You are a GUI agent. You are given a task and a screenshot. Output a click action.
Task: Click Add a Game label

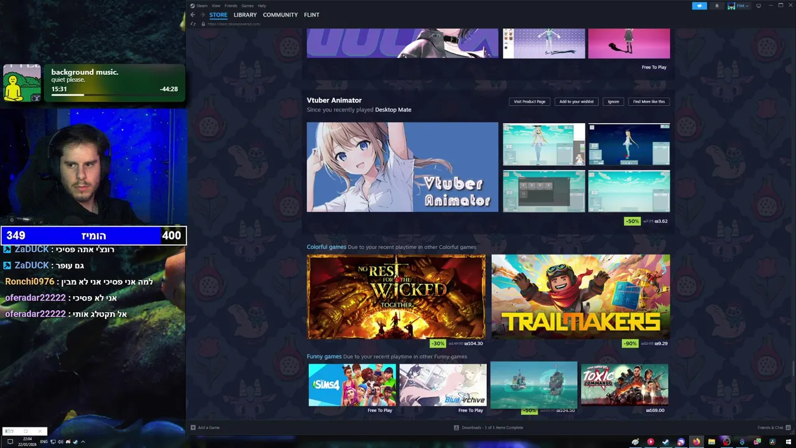[x=208, y=427]
